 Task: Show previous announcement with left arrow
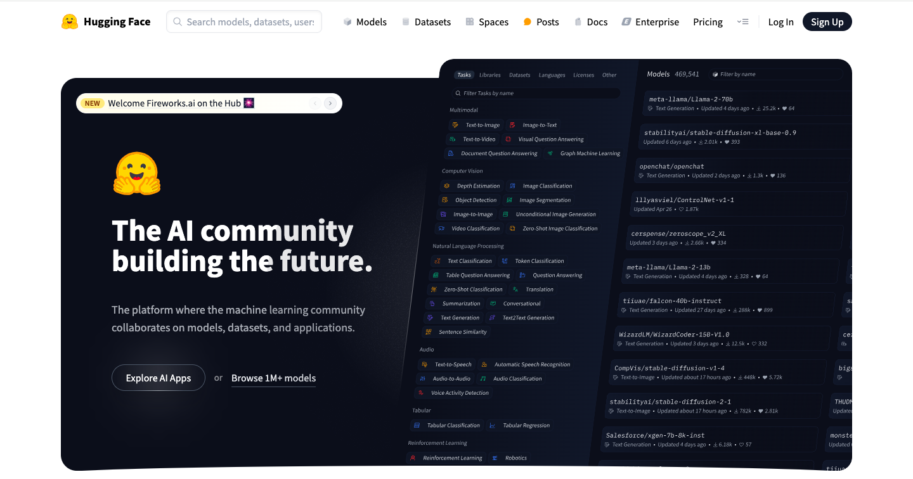[315, 103]
